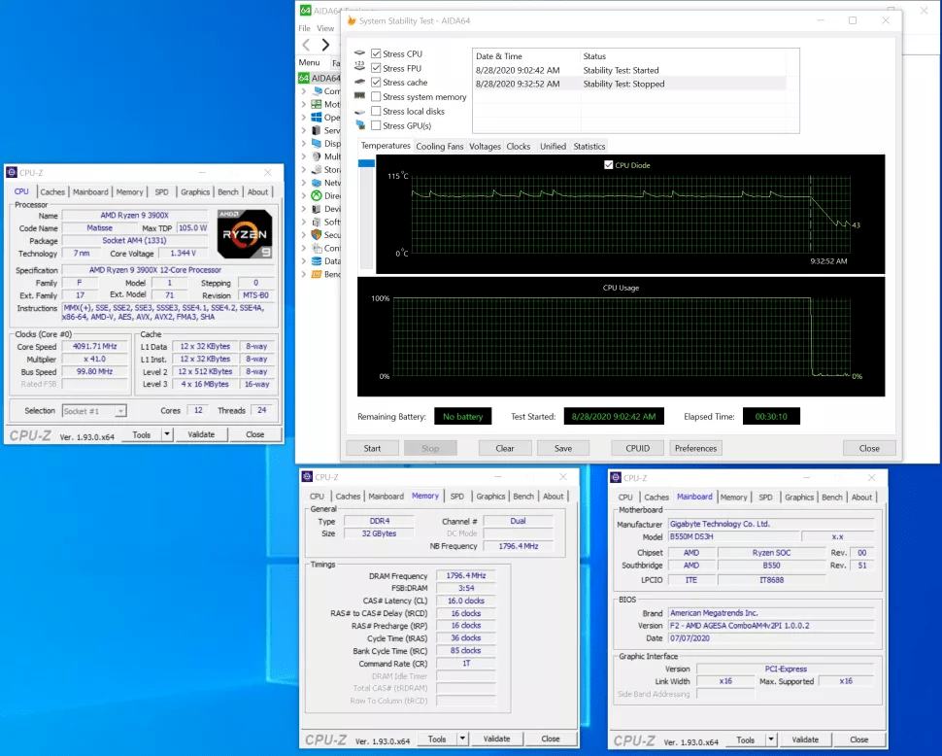The image size is (942, 756).
Task: Open the Bench tab in CPU-Z Memory window
Action: 523,497
